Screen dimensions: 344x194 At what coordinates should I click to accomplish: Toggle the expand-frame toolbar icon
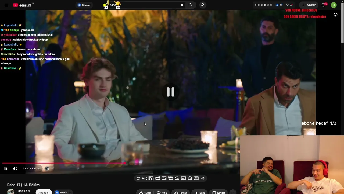pyautogui.click(x=164, y=178)
